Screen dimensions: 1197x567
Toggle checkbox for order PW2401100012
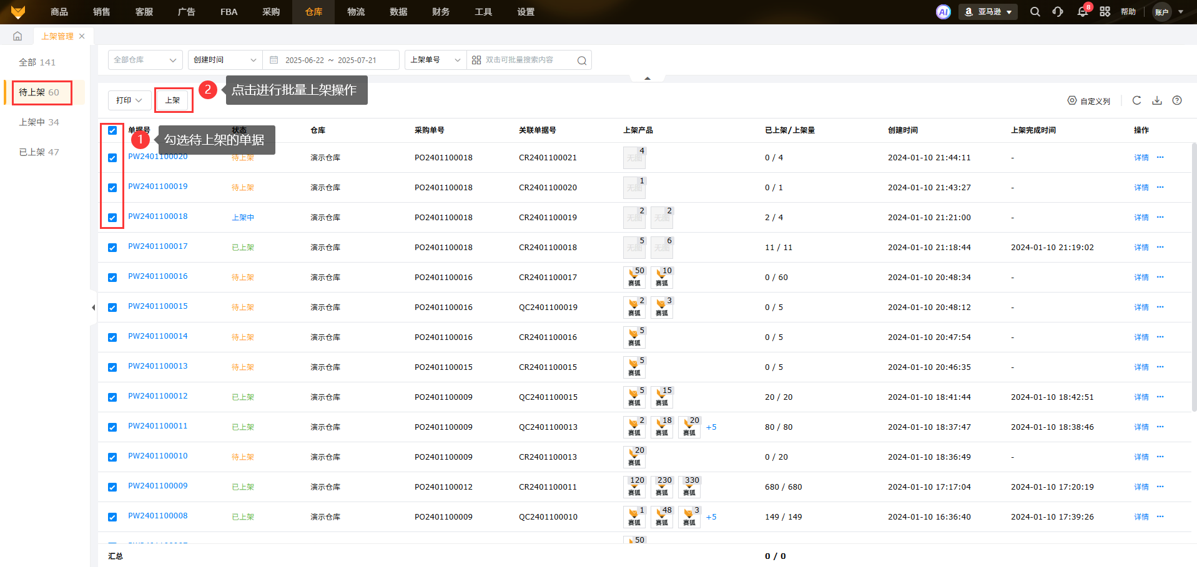112,397
